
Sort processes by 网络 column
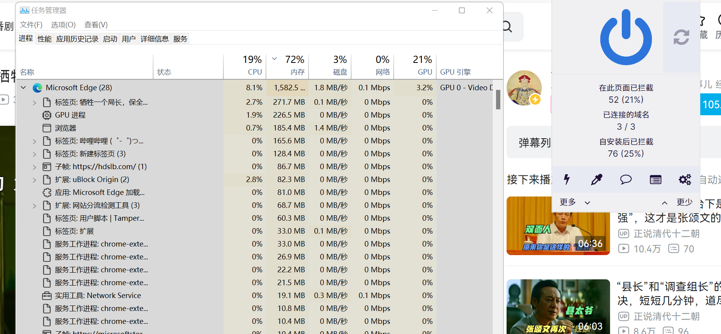click(373, 66)
